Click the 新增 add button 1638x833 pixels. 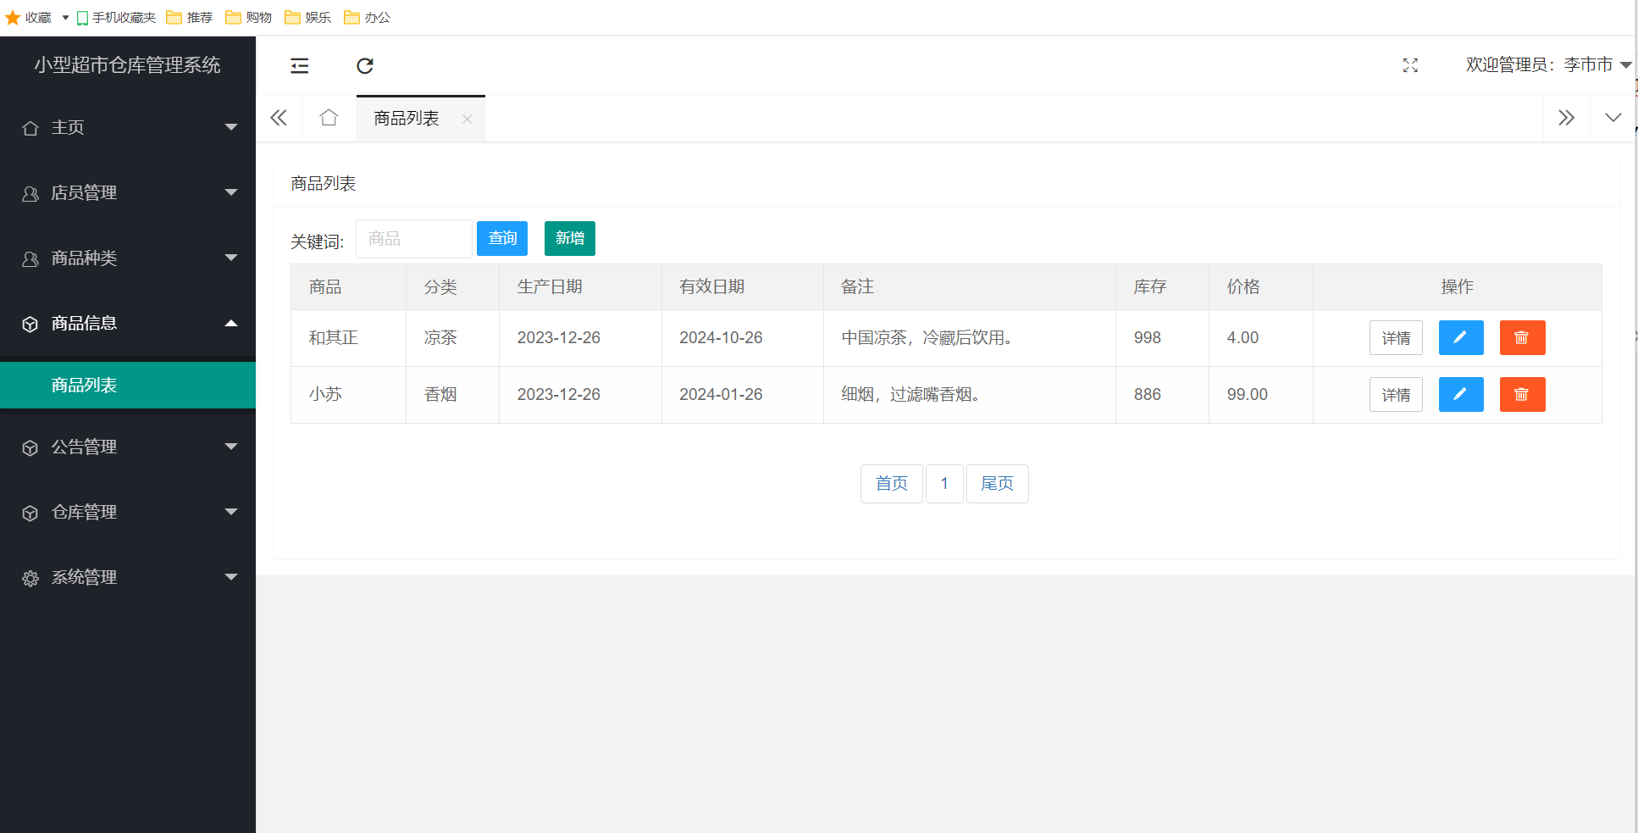click(x=569, y=238)
